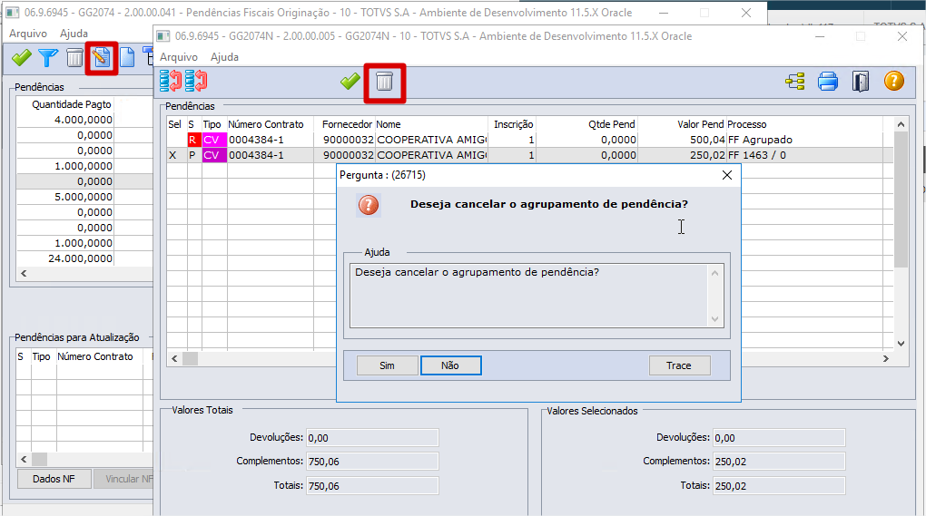The width and height of the screenshot is (926, 516).
Task: Click the Valores Totais Devoluções field
Action: click(x=372, y=438)
